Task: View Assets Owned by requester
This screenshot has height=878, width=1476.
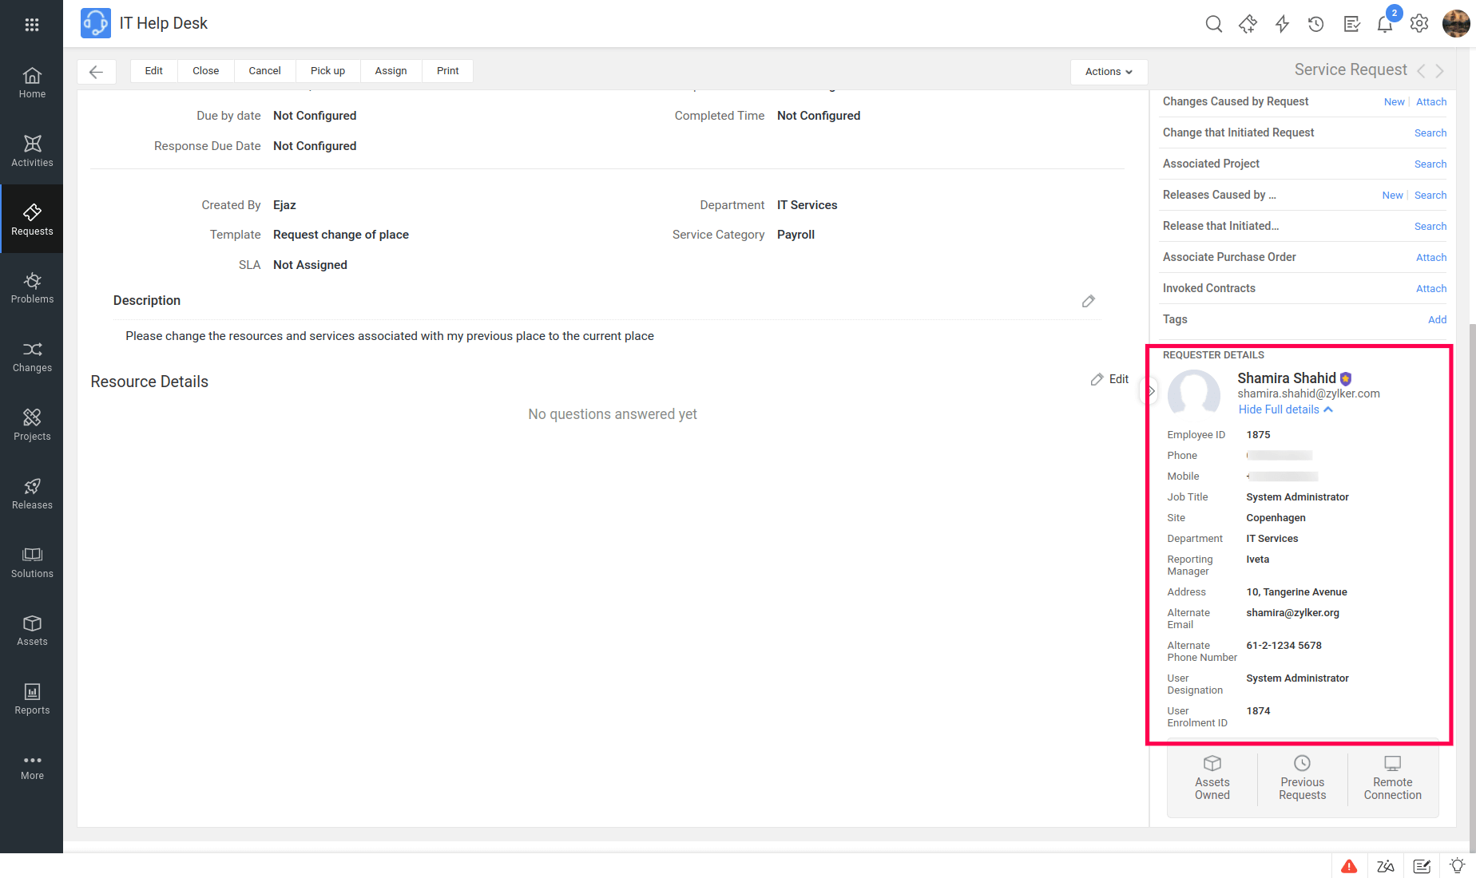Action: point(1212,778)
